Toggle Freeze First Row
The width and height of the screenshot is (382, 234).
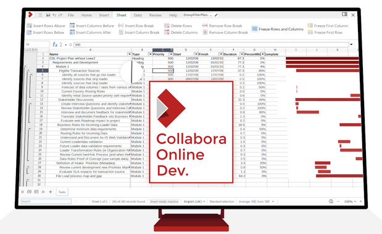coord(325,32)
